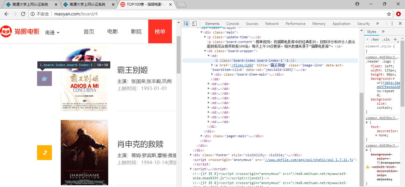
Task: Expand the text-decoration none triangle
Action: [377, 135]
